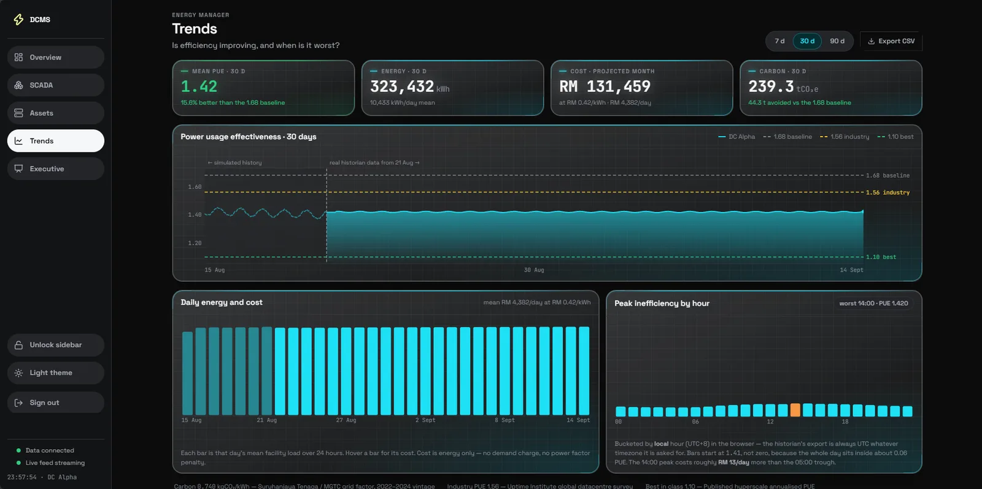Open Assets via its server icon
The width and height of the screenshot is (982, 489).
click(18, 113)
